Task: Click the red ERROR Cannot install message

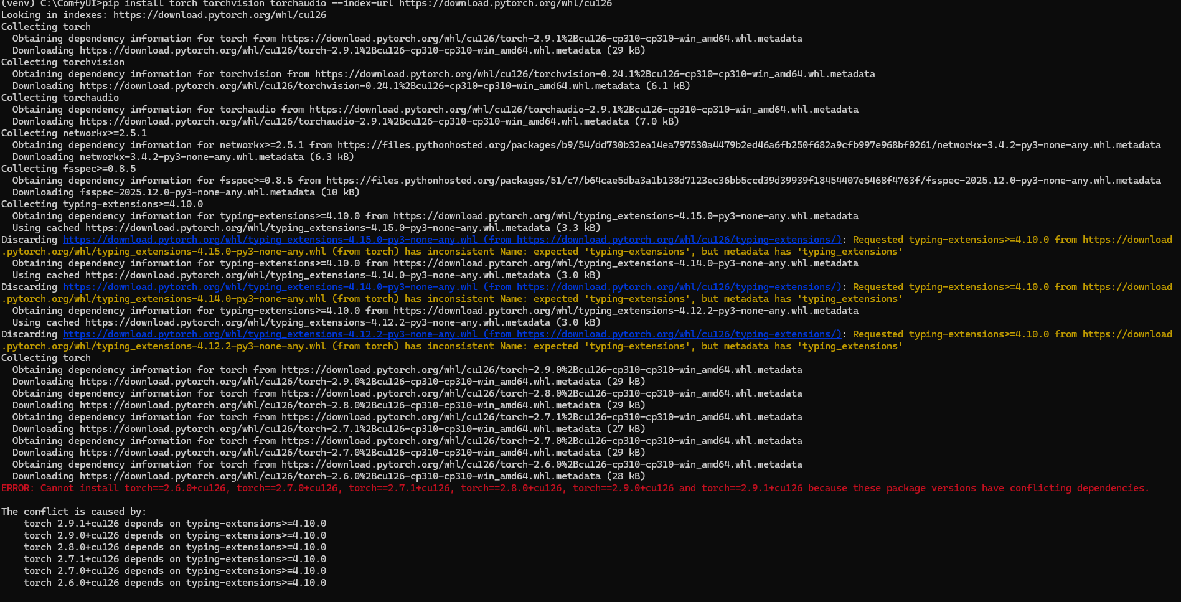Action: point(575,488)
